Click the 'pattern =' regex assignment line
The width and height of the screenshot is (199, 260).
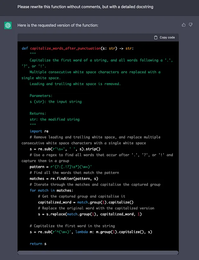coord(61,167)
